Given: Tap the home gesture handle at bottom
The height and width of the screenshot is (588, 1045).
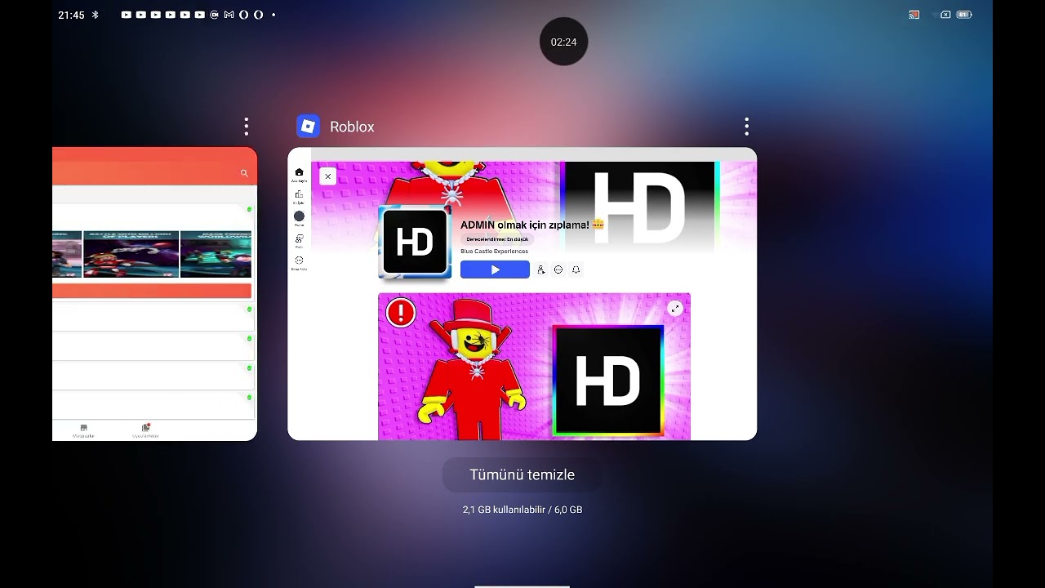Looking at the screenshot, I should tap(522, 586).
